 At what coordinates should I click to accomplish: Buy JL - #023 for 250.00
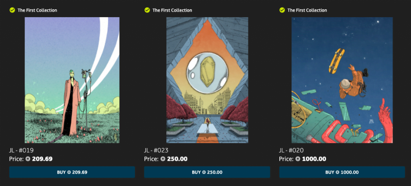click(x=207, y=172)
